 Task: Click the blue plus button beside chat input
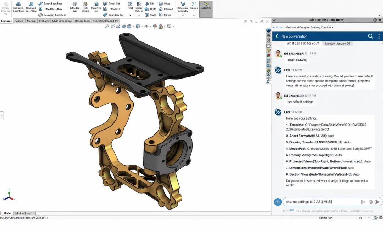(x=278, y=202)
